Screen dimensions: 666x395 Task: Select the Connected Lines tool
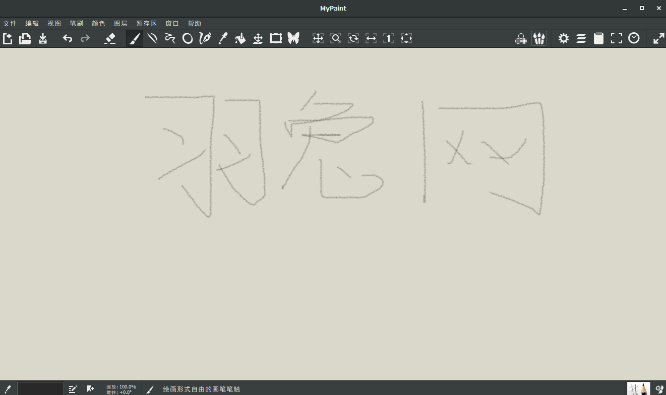point(170,38)
